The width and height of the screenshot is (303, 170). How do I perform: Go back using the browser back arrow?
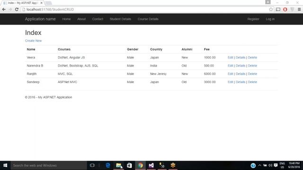pos(4,9)
